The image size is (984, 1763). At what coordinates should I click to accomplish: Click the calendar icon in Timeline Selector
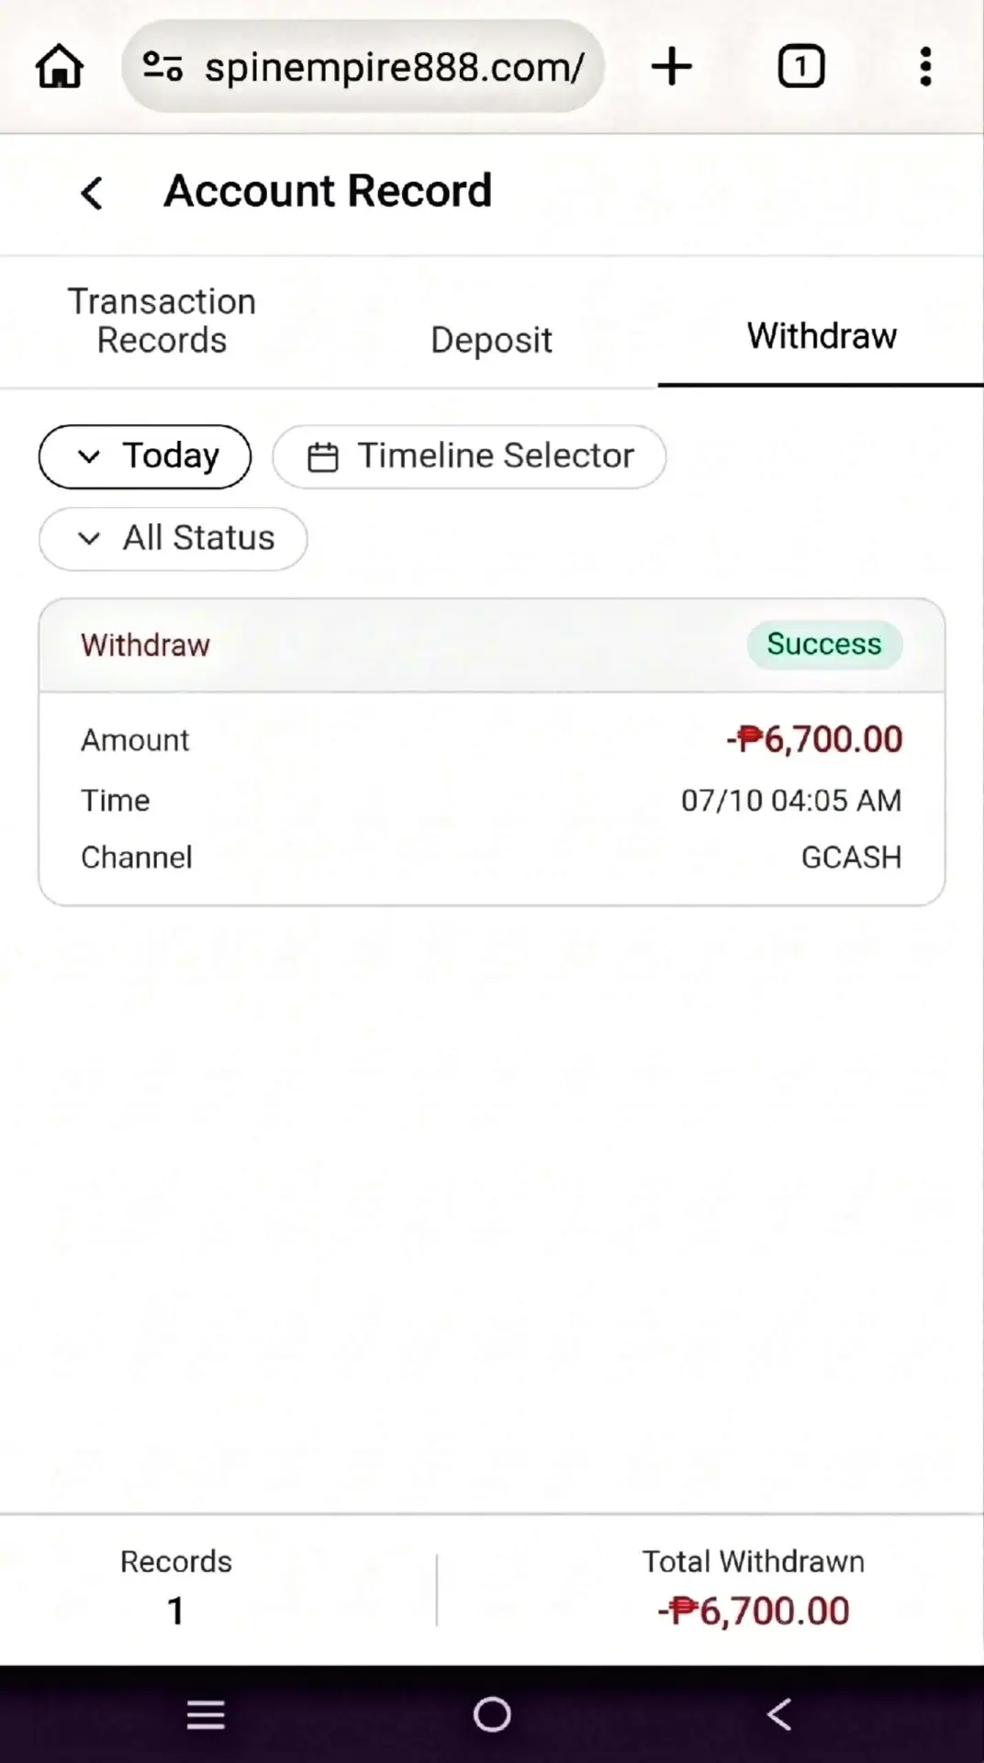pos(322,456)
